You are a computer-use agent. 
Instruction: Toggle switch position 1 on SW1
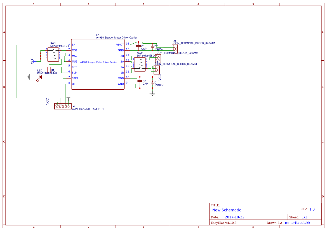point(55,50)
